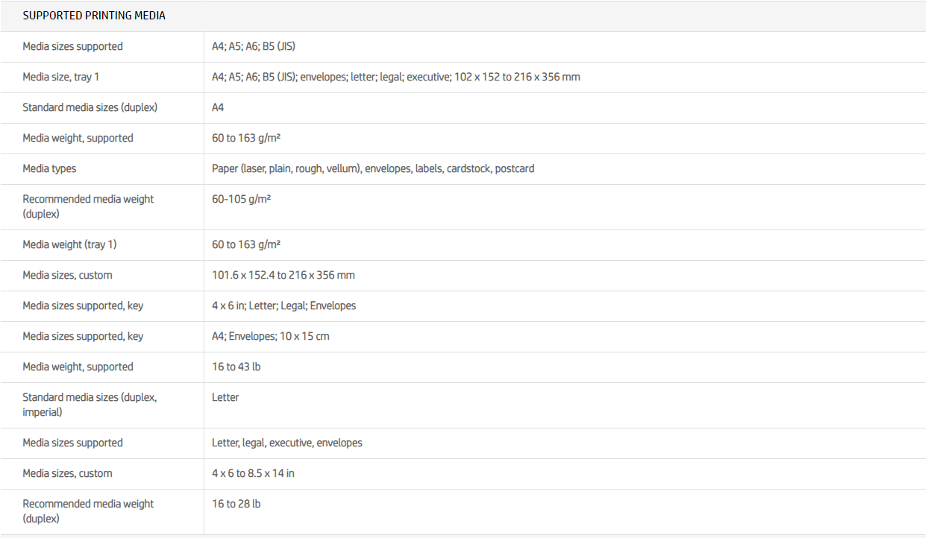
Task: Click the metric "Recommended media weight (duplex)" label
Action: click(x=88, y=206)
